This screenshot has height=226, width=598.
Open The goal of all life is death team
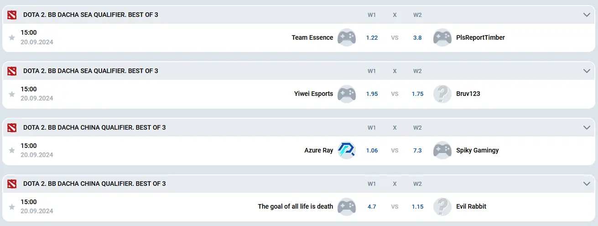point(295,206)
